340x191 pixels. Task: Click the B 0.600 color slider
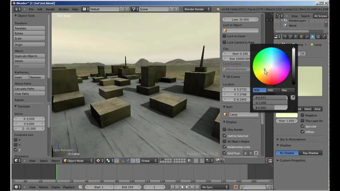270,108
